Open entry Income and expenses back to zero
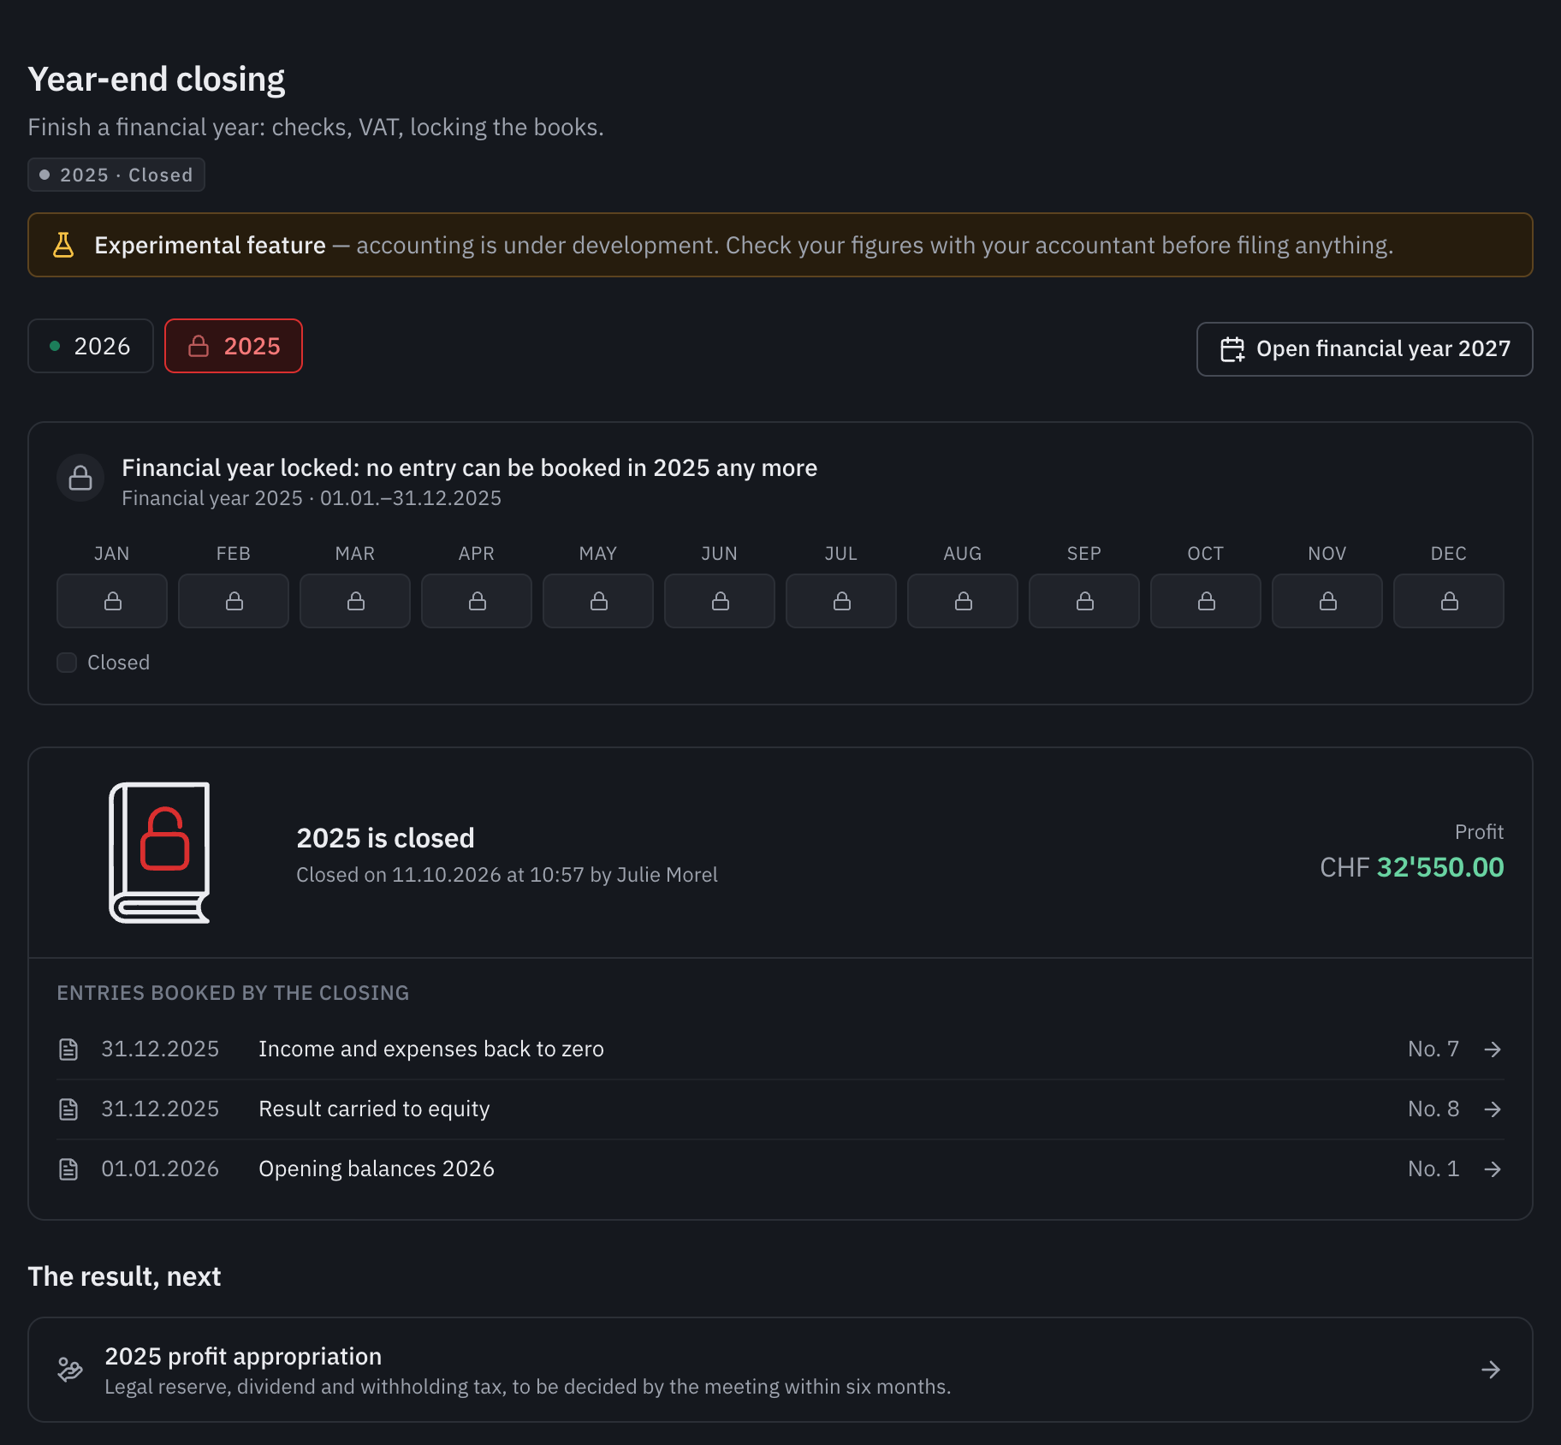This screenshot has height=1445, width=1561. click(780, 1050)
